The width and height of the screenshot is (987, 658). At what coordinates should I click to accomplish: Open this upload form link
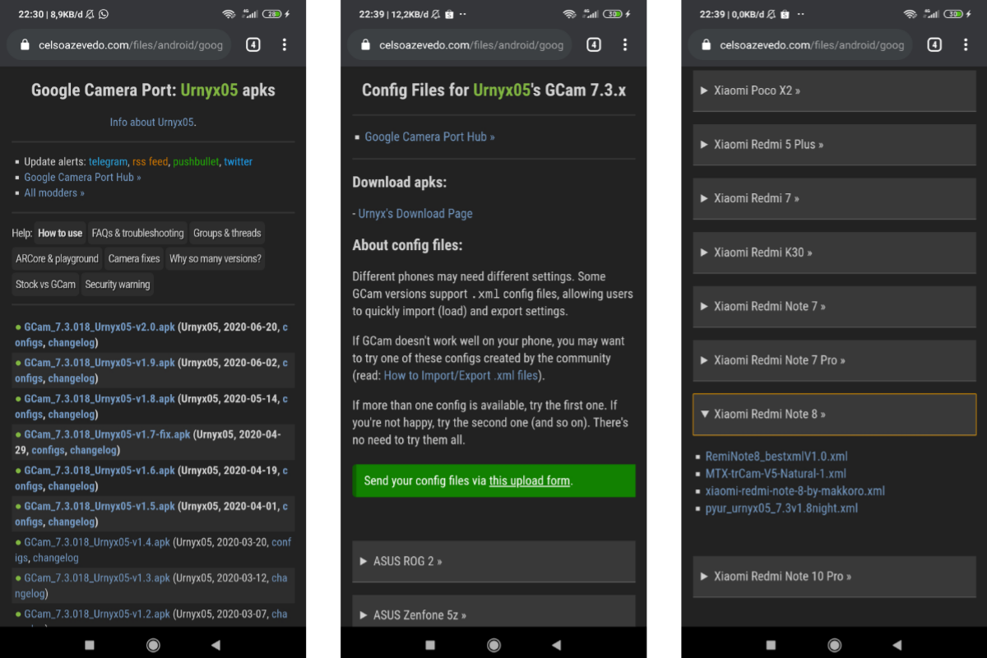530,481
